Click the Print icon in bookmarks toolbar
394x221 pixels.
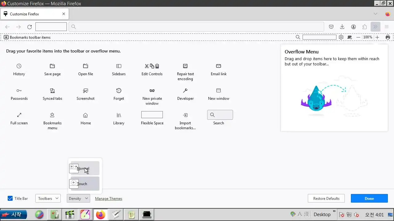point(388,37)
